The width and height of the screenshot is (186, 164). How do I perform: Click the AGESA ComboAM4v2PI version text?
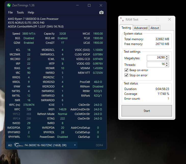[x=36, y=26]
